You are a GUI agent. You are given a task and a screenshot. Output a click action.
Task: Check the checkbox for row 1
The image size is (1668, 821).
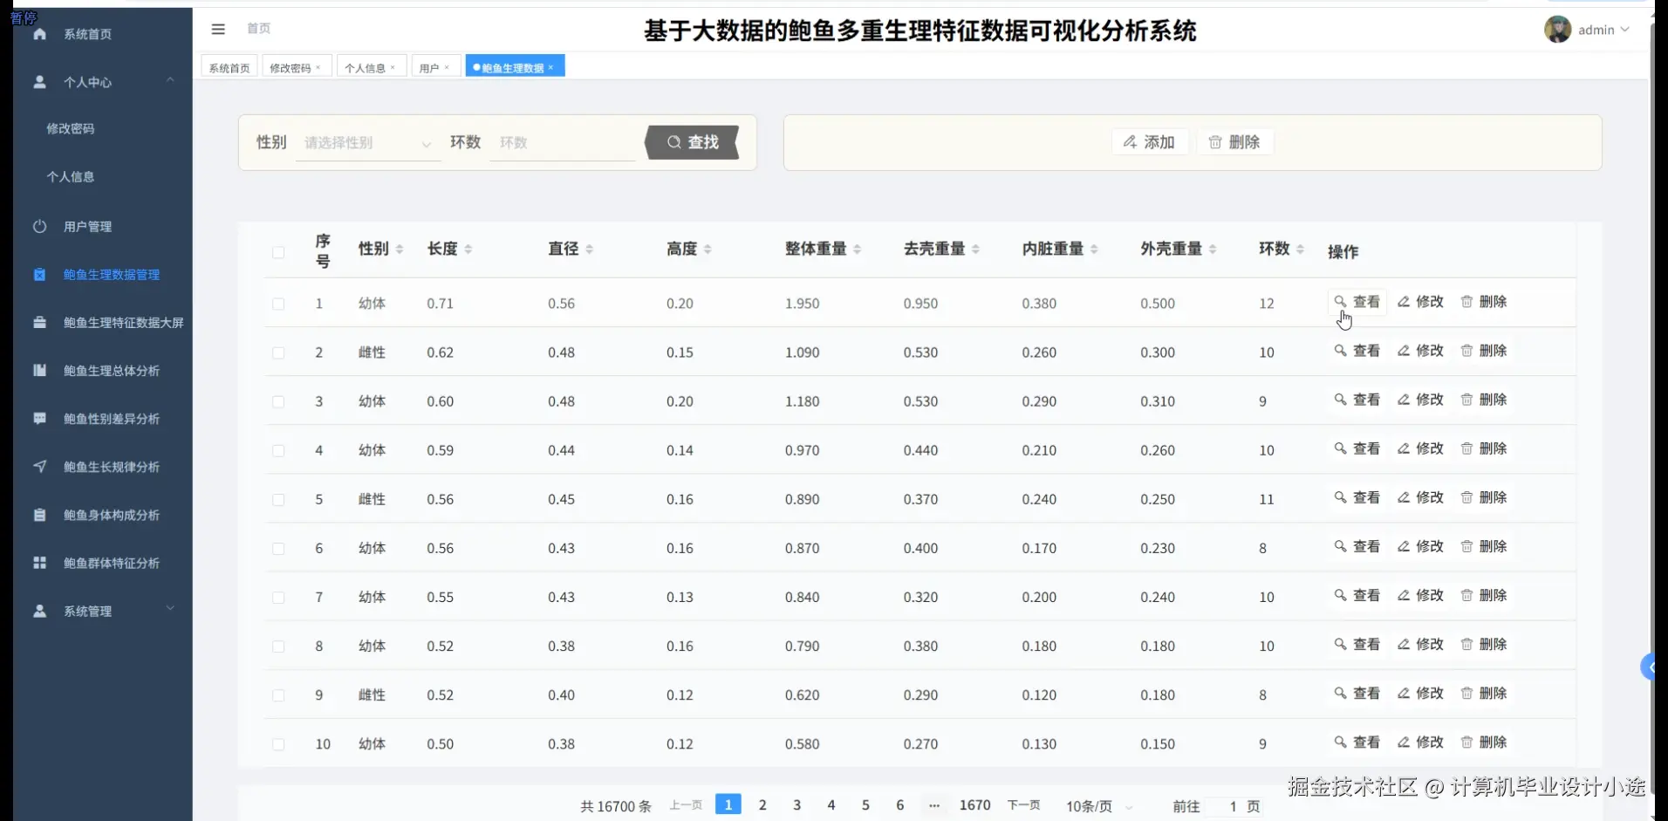[278, 304]
